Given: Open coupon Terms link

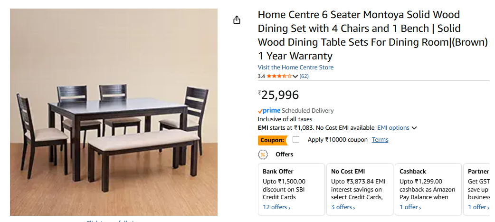Looking at the screenshot, I should tap(380, 140).
